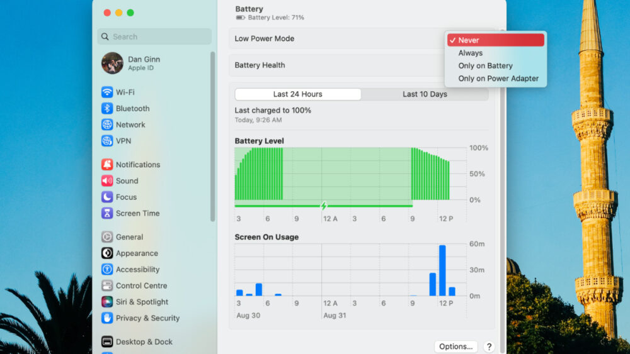
Task: Open Accessibility icon in sidebar
Action: click(x=107, y=269)
